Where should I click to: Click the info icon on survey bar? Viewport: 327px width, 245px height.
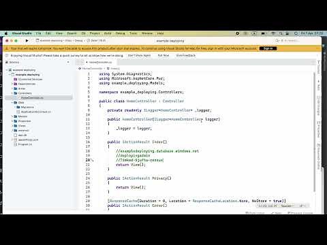click(7, 55)
